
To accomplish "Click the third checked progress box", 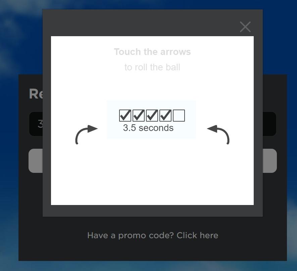I will tap(152, 116).
